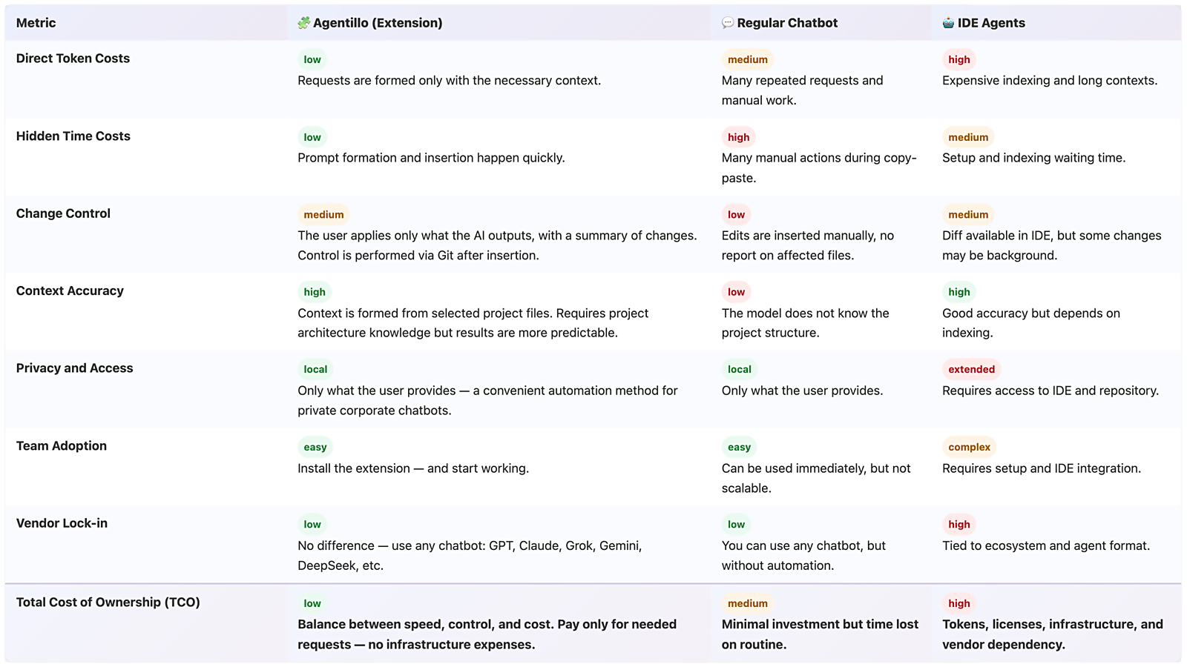Click the Change Control row label
Viewport: 1187px width, 667px height.
(63, 213)
